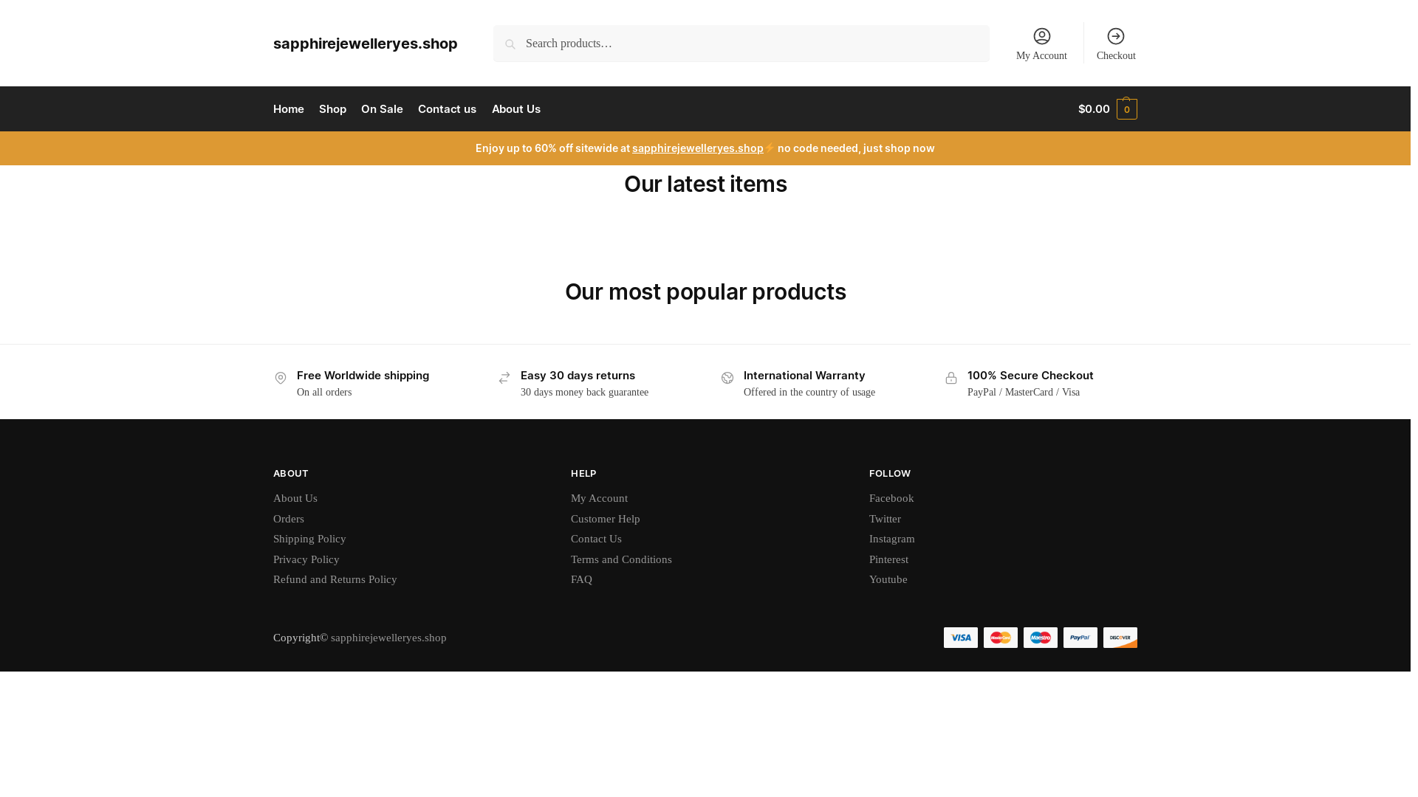The width and height of the screenshot is (1418, 797).
Task: Click 'Our most popular products' heading
Action: click(x=705, y=291)
